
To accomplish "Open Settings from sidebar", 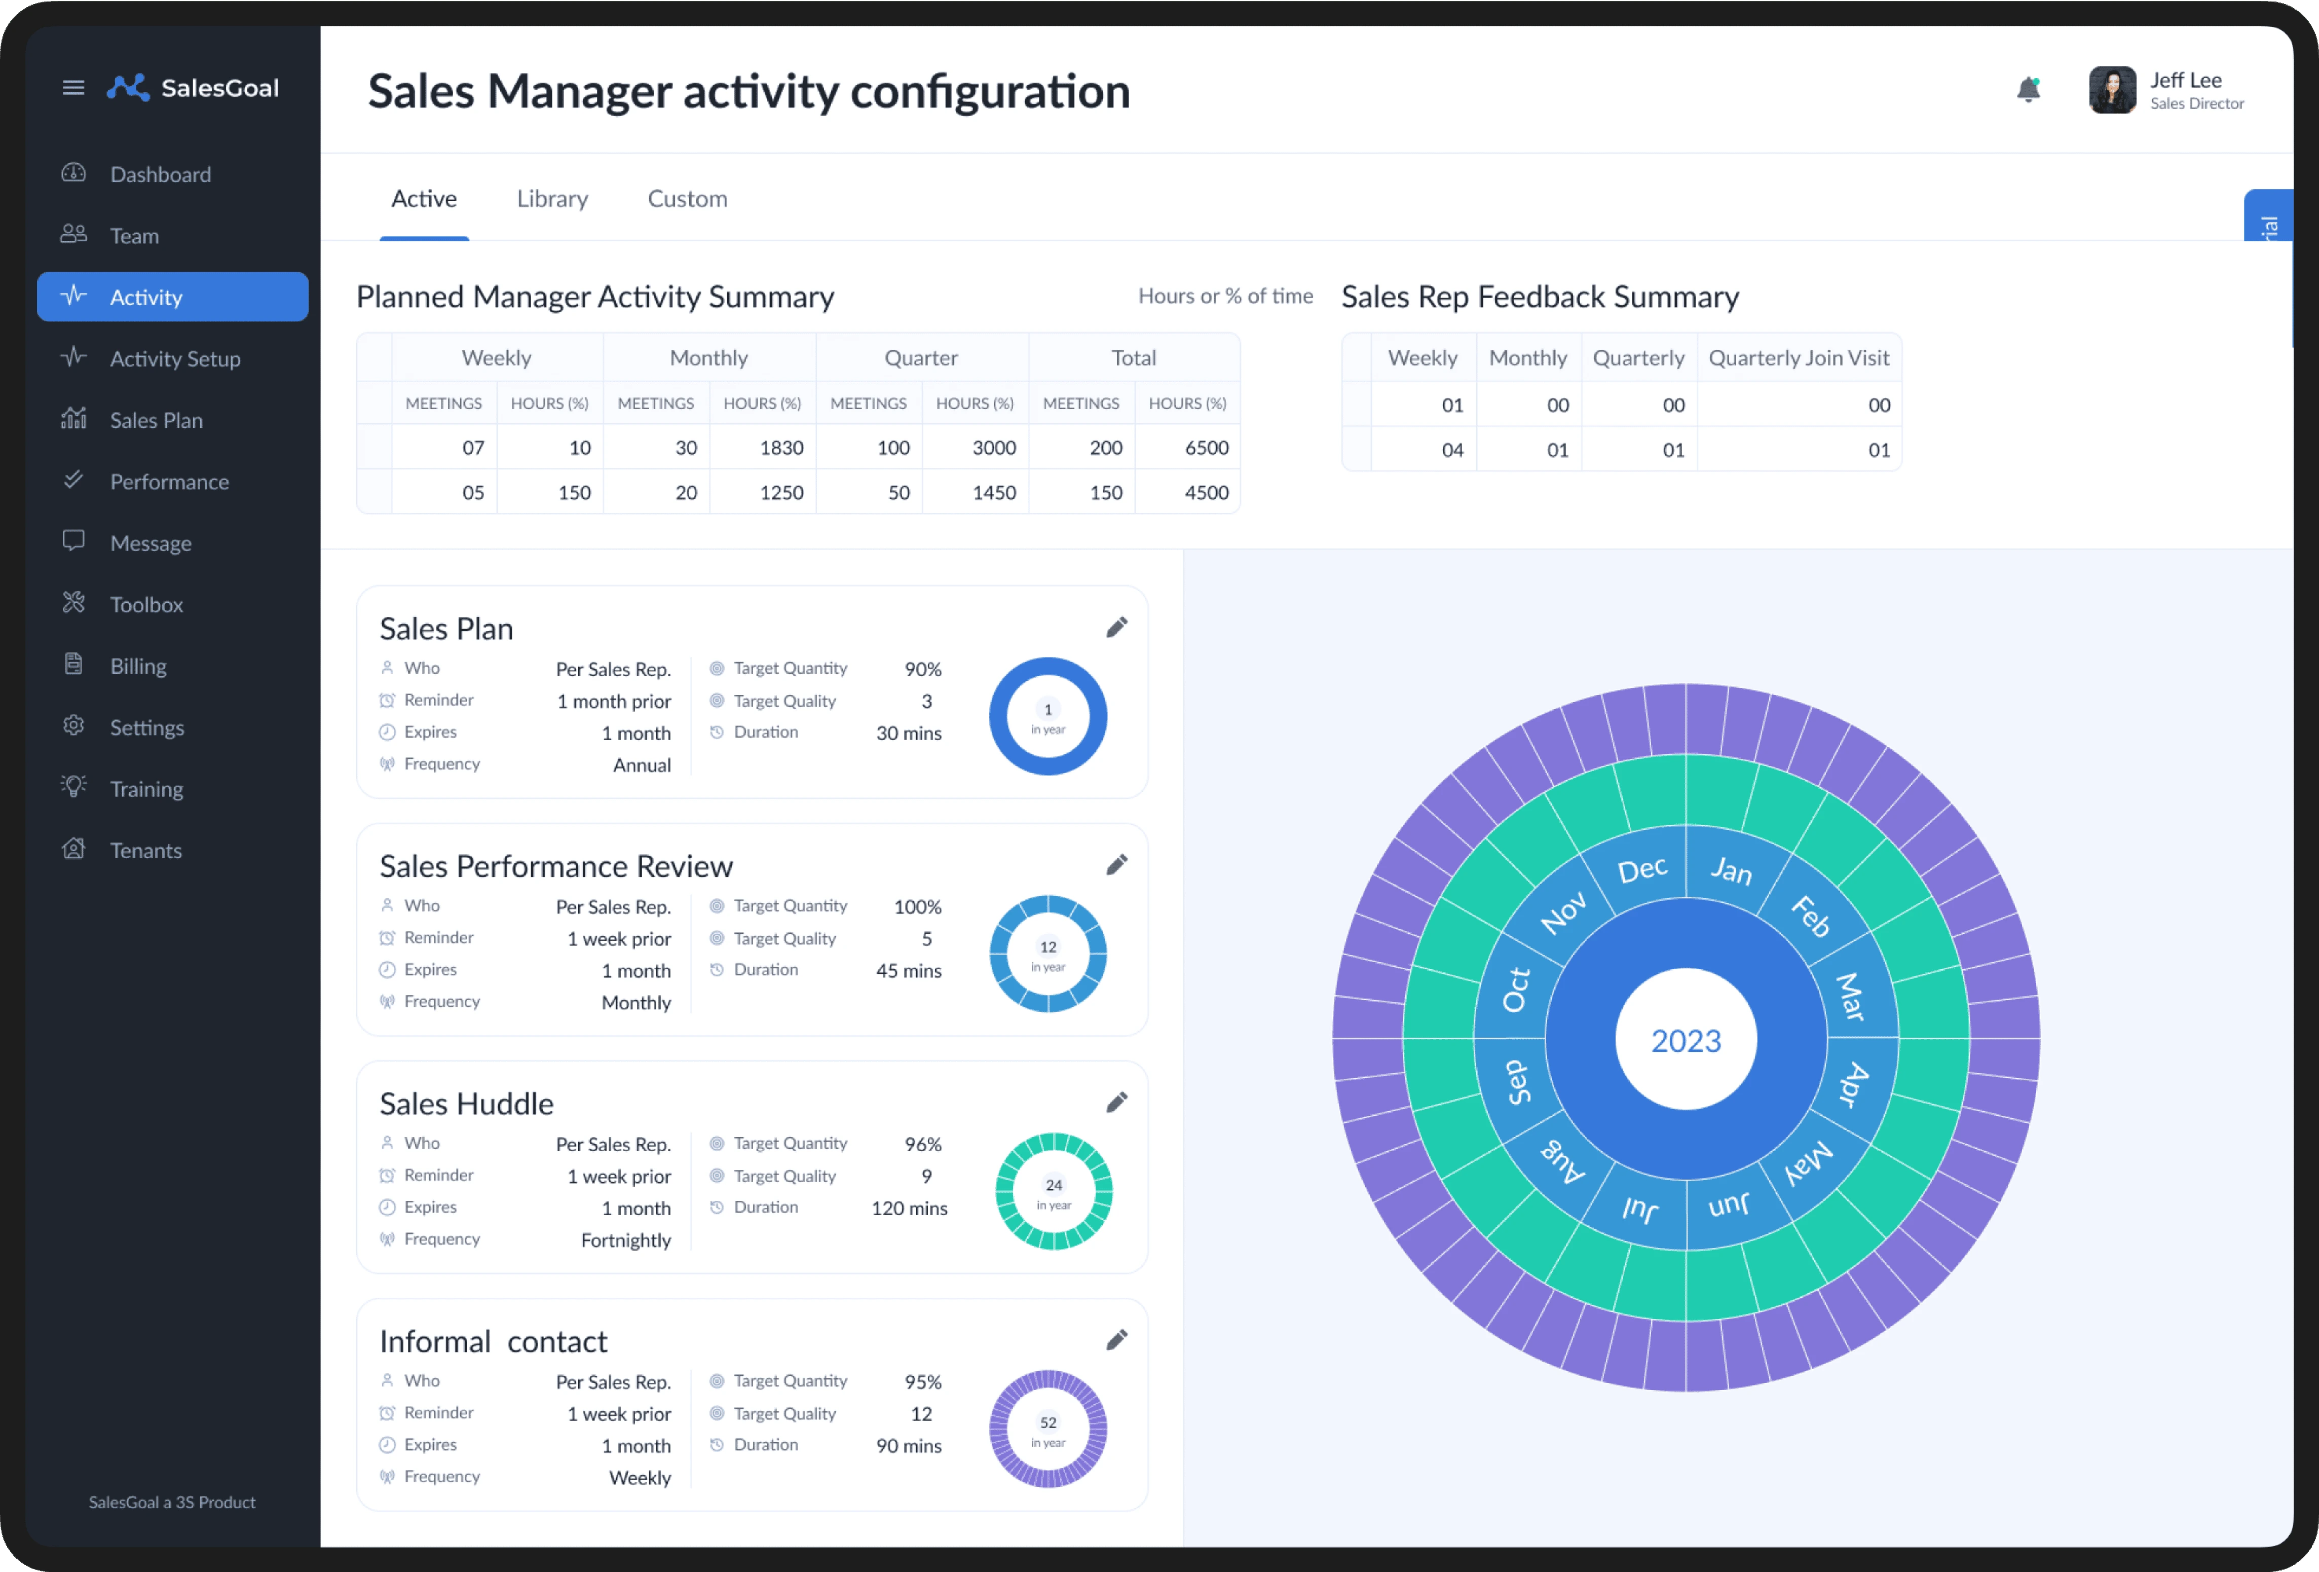I will 146,727.
